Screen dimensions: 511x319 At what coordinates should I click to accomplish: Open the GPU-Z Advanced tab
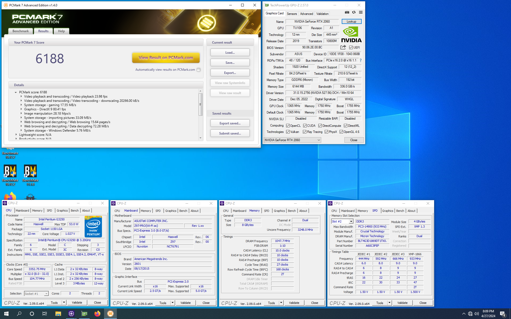click(x=307, y=14)
